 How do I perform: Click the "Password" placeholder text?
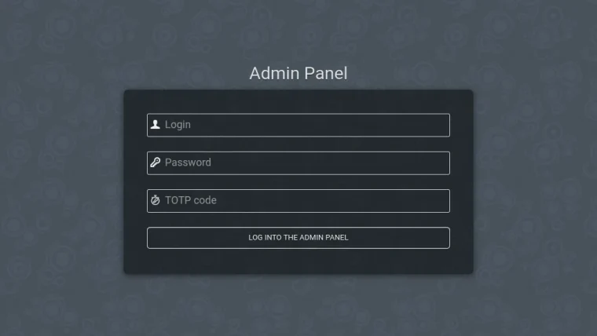(x=188, y=163)
